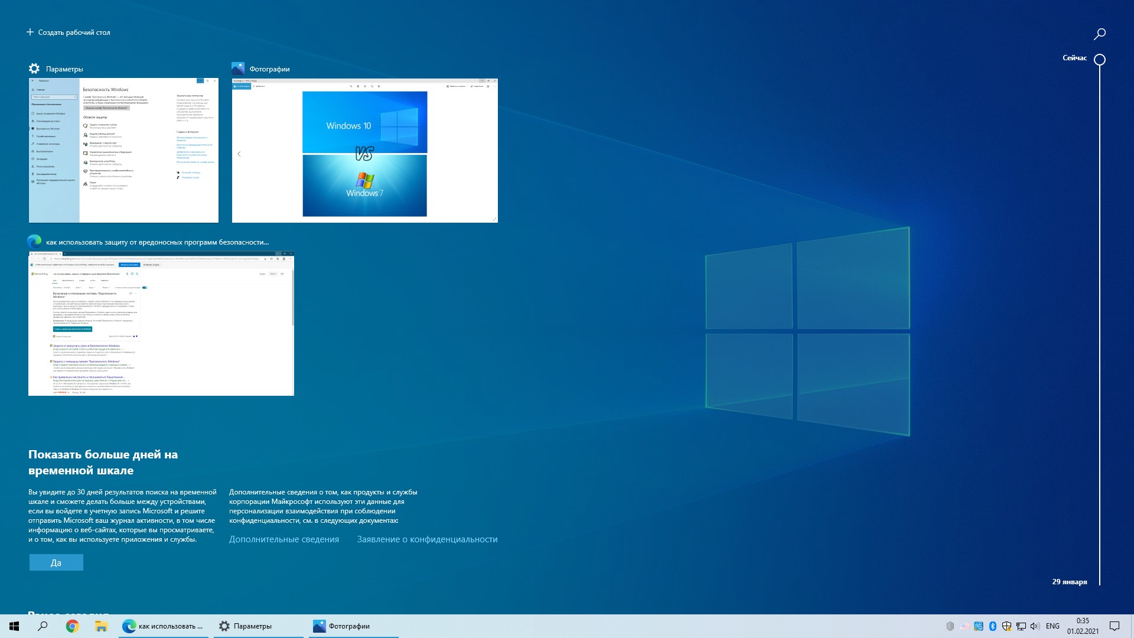The height and width of the screenshot is (638, 1134).
Task: Open Bluetooth devices tray icon
Action: 993,626
